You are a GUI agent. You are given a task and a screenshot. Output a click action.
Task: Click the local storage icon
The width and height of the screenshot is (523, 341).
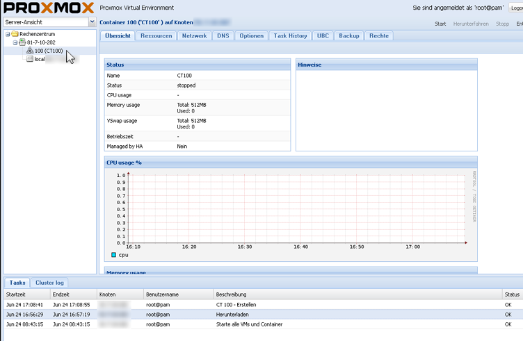(x=30, y=59)
